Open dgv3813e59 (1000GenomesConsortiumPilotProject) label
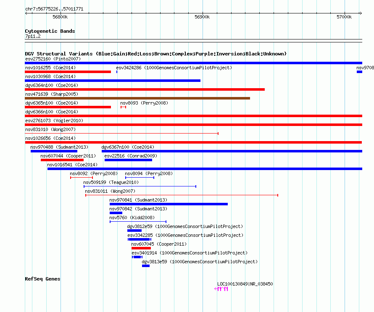 tap(200, 262)
